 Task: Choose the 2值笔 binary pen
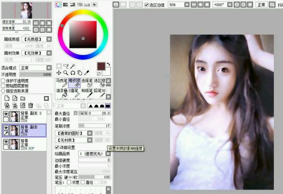tap(74, 93)
